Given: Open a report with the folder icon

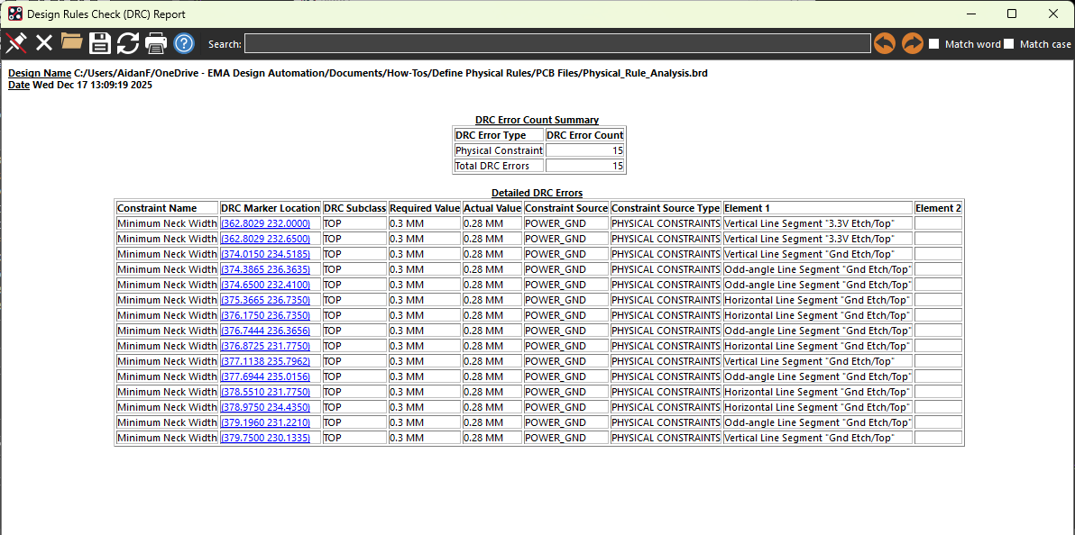Looking at the screenshot, I should (71, 42).
